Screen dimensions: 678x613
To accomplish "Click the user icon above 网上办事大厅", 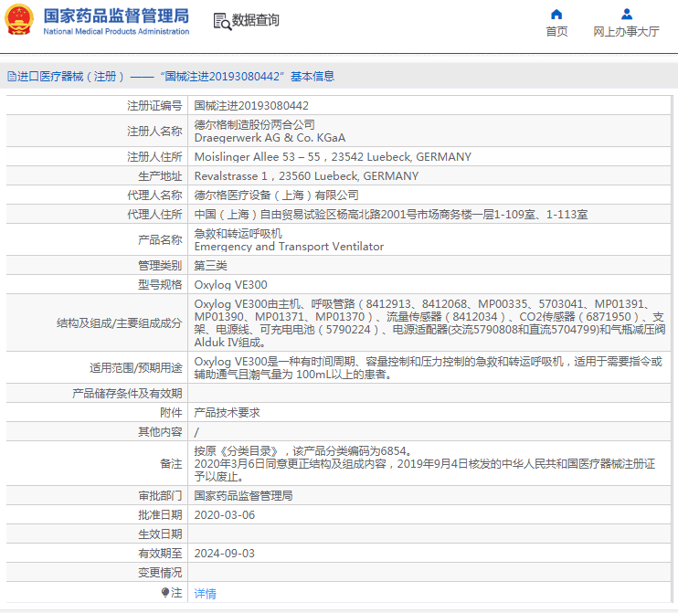I will point(627,15).
